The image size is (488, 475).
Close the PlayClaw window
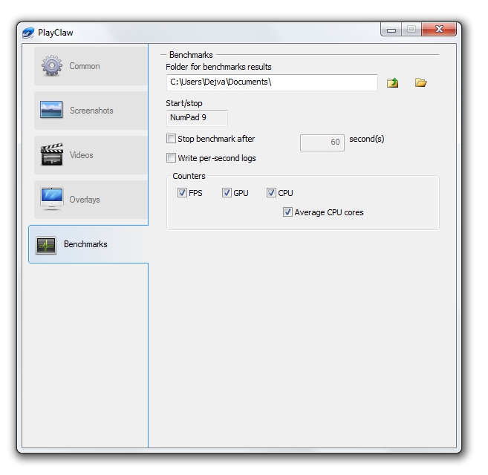(439, 29)
